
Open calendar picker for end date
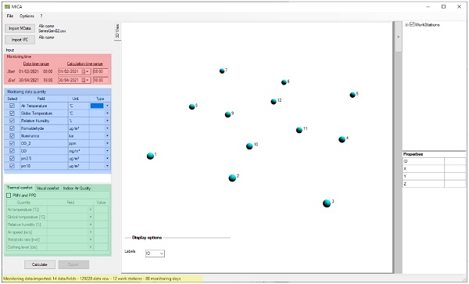pos(85,81)
